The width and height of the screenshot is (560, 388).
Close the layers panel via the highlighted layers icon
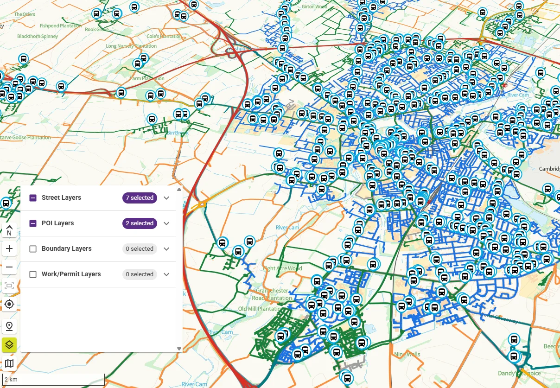pos(9,345)
